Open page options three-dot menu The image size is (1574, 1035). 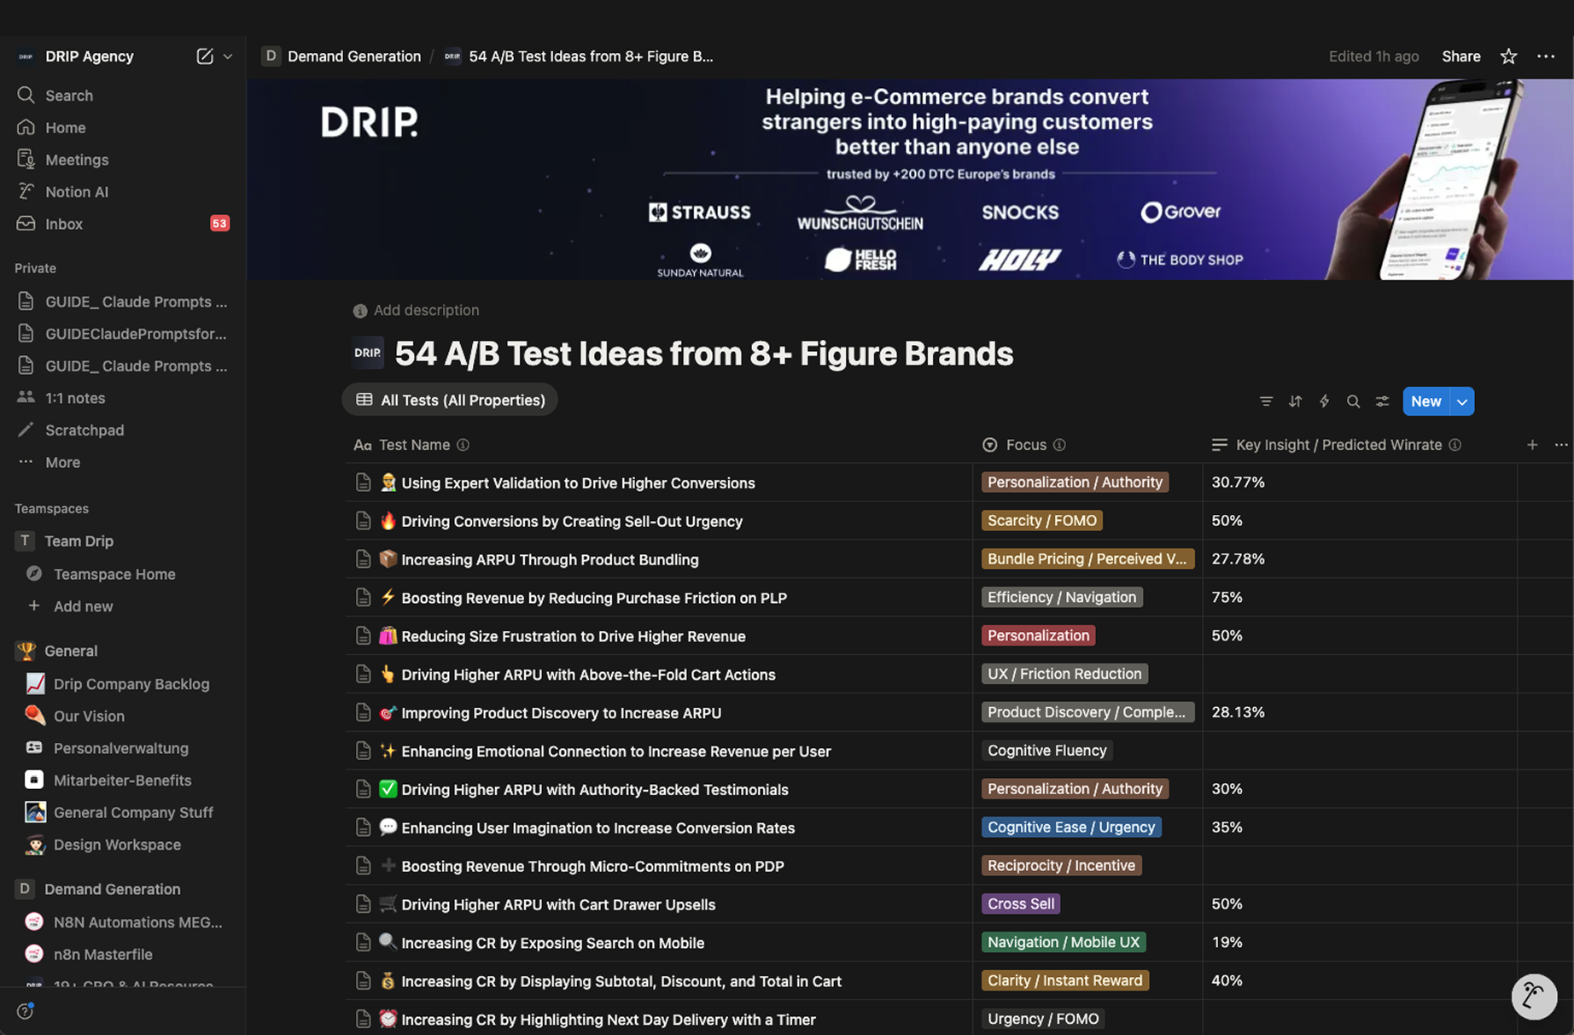pyautogui.click(x=1546, y=56)
